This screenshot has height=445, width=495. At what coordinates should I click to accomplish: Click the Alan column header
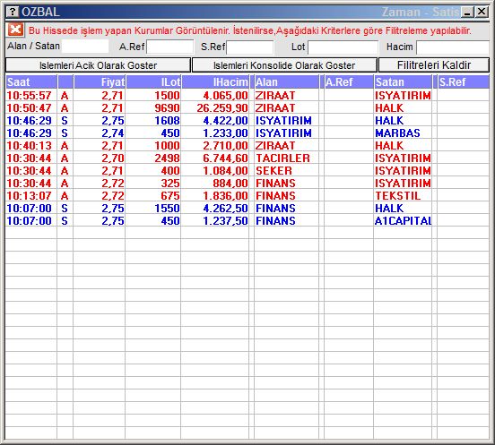click(287, 82)
